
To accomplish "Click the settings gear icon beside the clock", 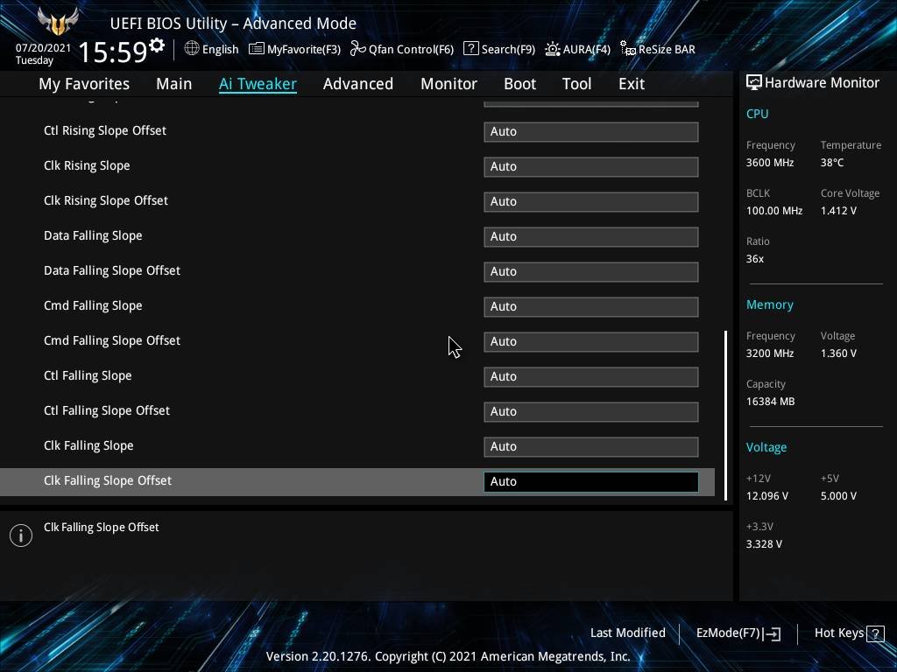I will [x=157, y=45].
